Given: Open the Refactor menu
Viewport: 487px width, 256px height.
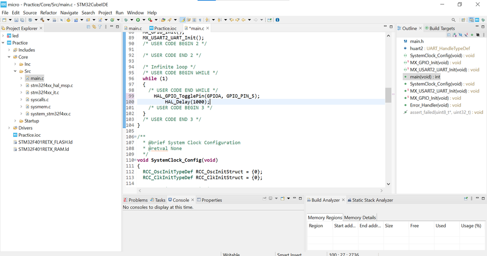Looking at the screenshot, I should pos(48,13).
